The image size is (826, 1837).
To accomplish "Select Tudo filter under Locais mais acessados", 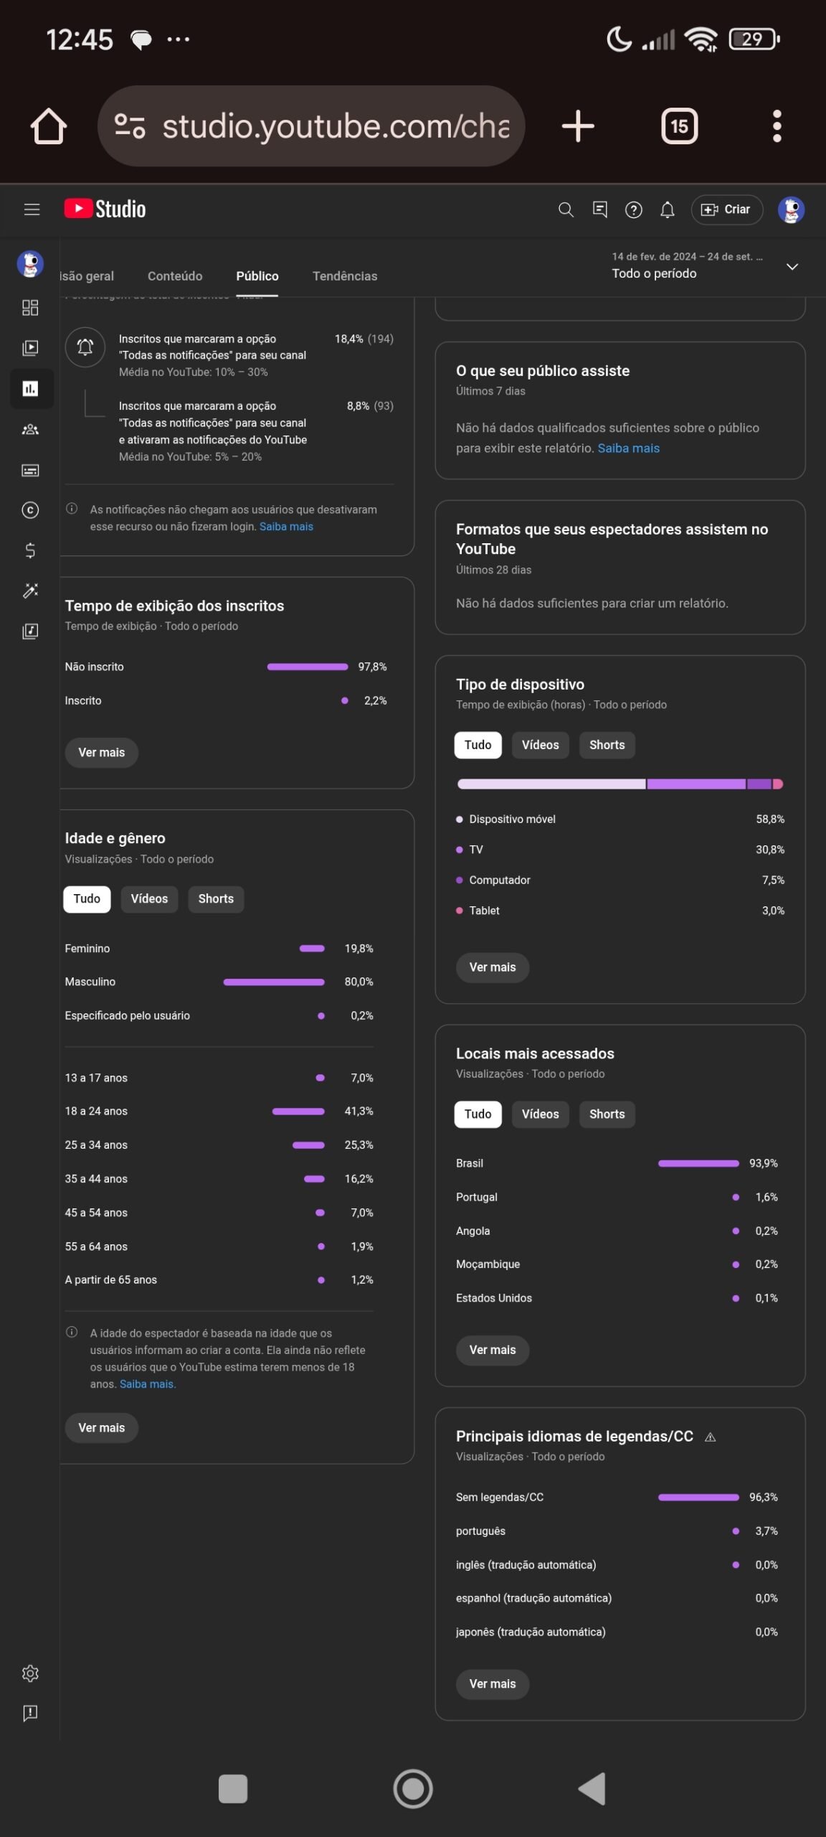I will [x=478, y=1114].
